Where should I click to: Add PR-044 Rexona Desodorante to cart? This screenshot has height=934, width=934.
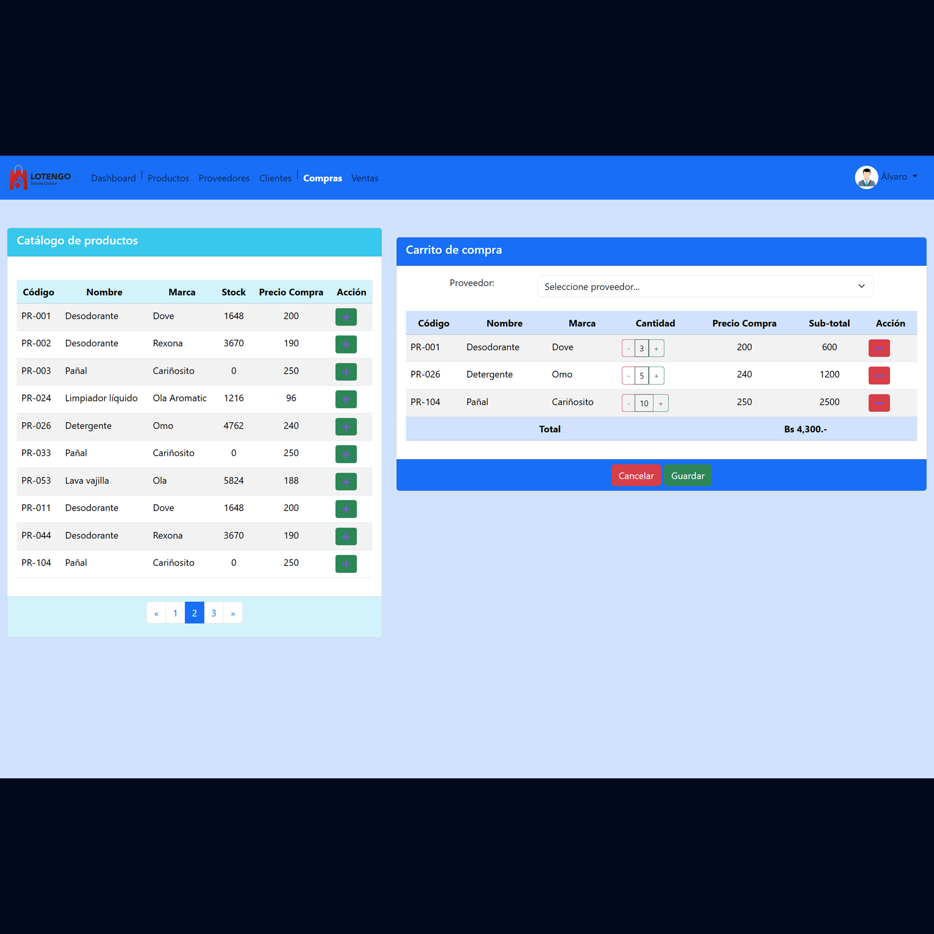pyautogui.click(x=346, y=536)
